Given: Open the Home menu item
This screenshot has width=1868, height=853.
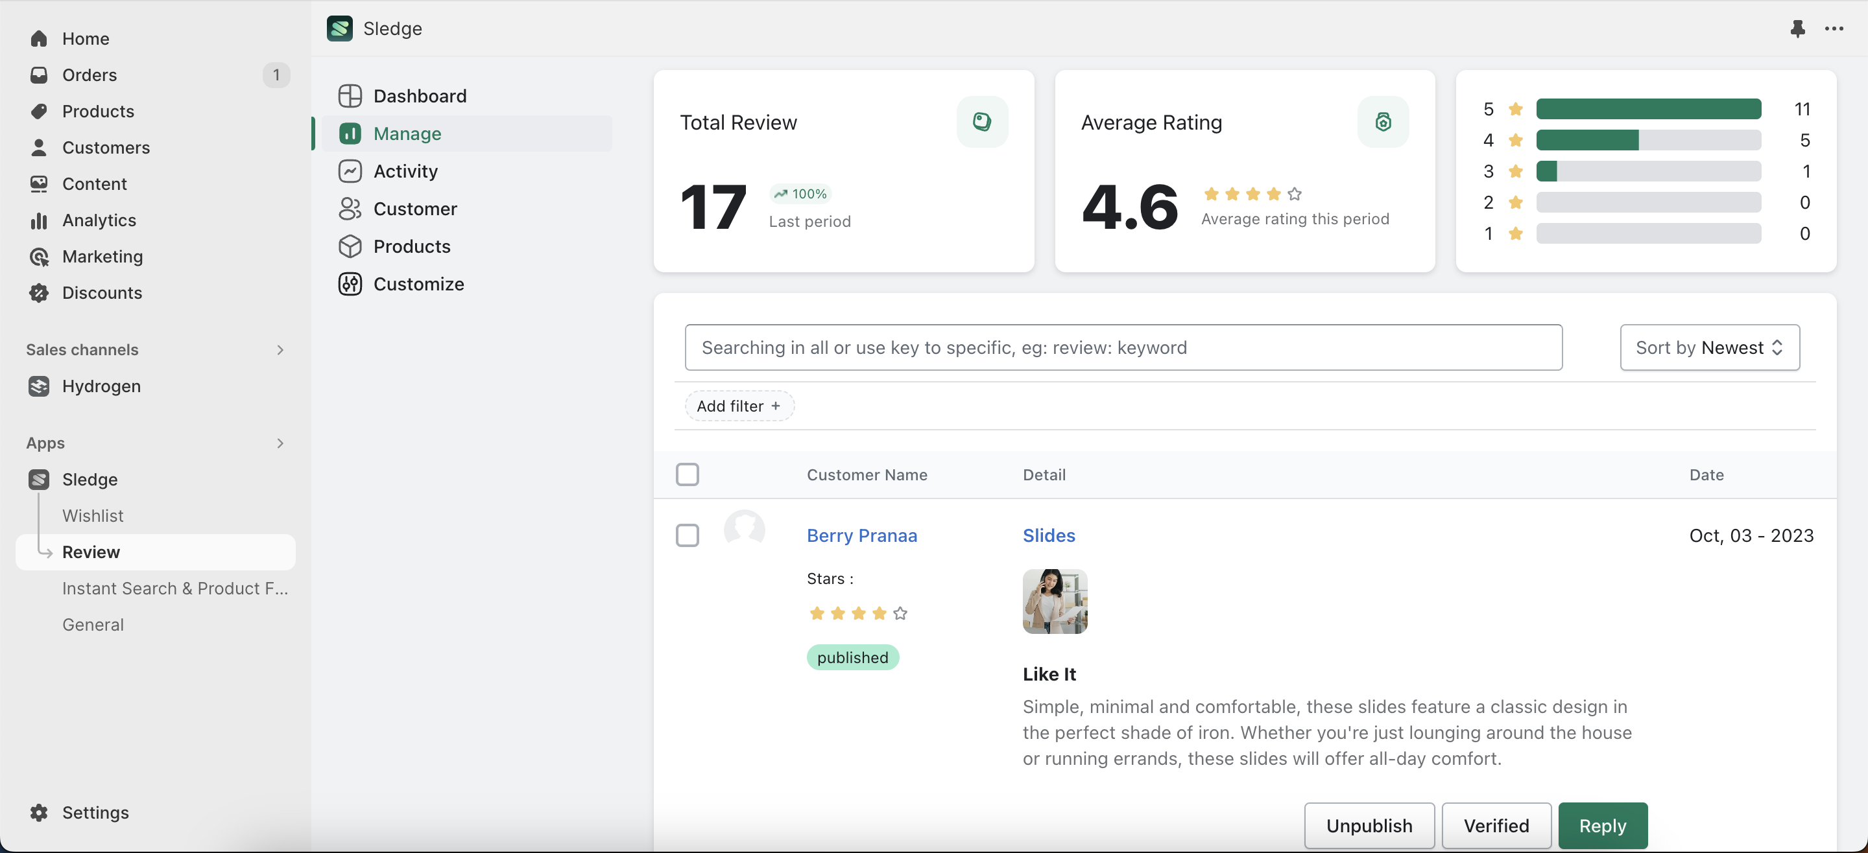Looking at the screenshot, I should coord(86,37).
